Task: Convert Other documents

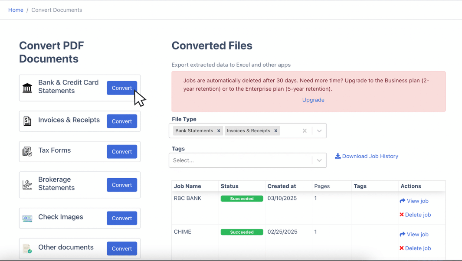Action: coord(122,248)
